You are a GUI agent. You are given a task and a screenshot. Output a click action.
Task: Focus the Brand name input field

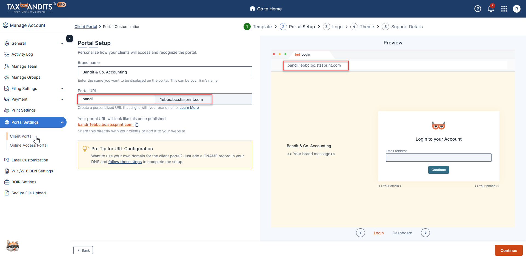165,72
